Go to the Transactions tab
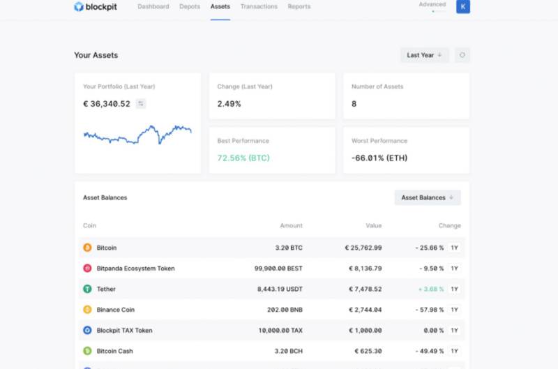This screenshot has width=558, height=369. (259, 6)
